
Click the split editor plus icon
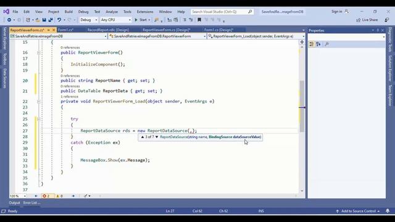tap(302, 42)
